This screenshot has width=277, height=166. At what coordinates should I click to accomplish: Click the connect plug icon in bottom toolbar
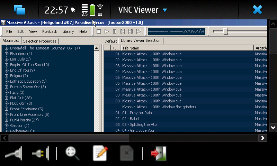click(14, 153)
